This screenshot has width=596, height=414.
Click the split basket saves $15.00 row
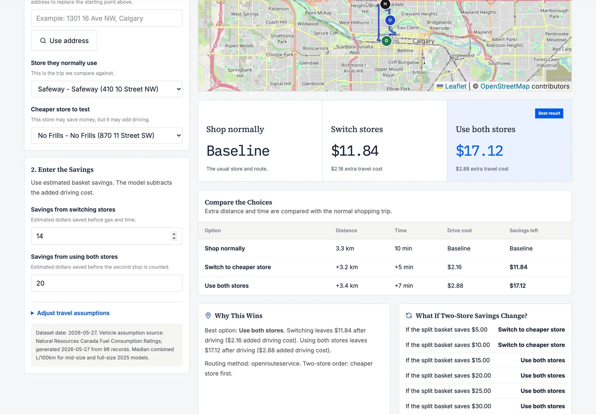pyautogui.click(x=485, y=360)
